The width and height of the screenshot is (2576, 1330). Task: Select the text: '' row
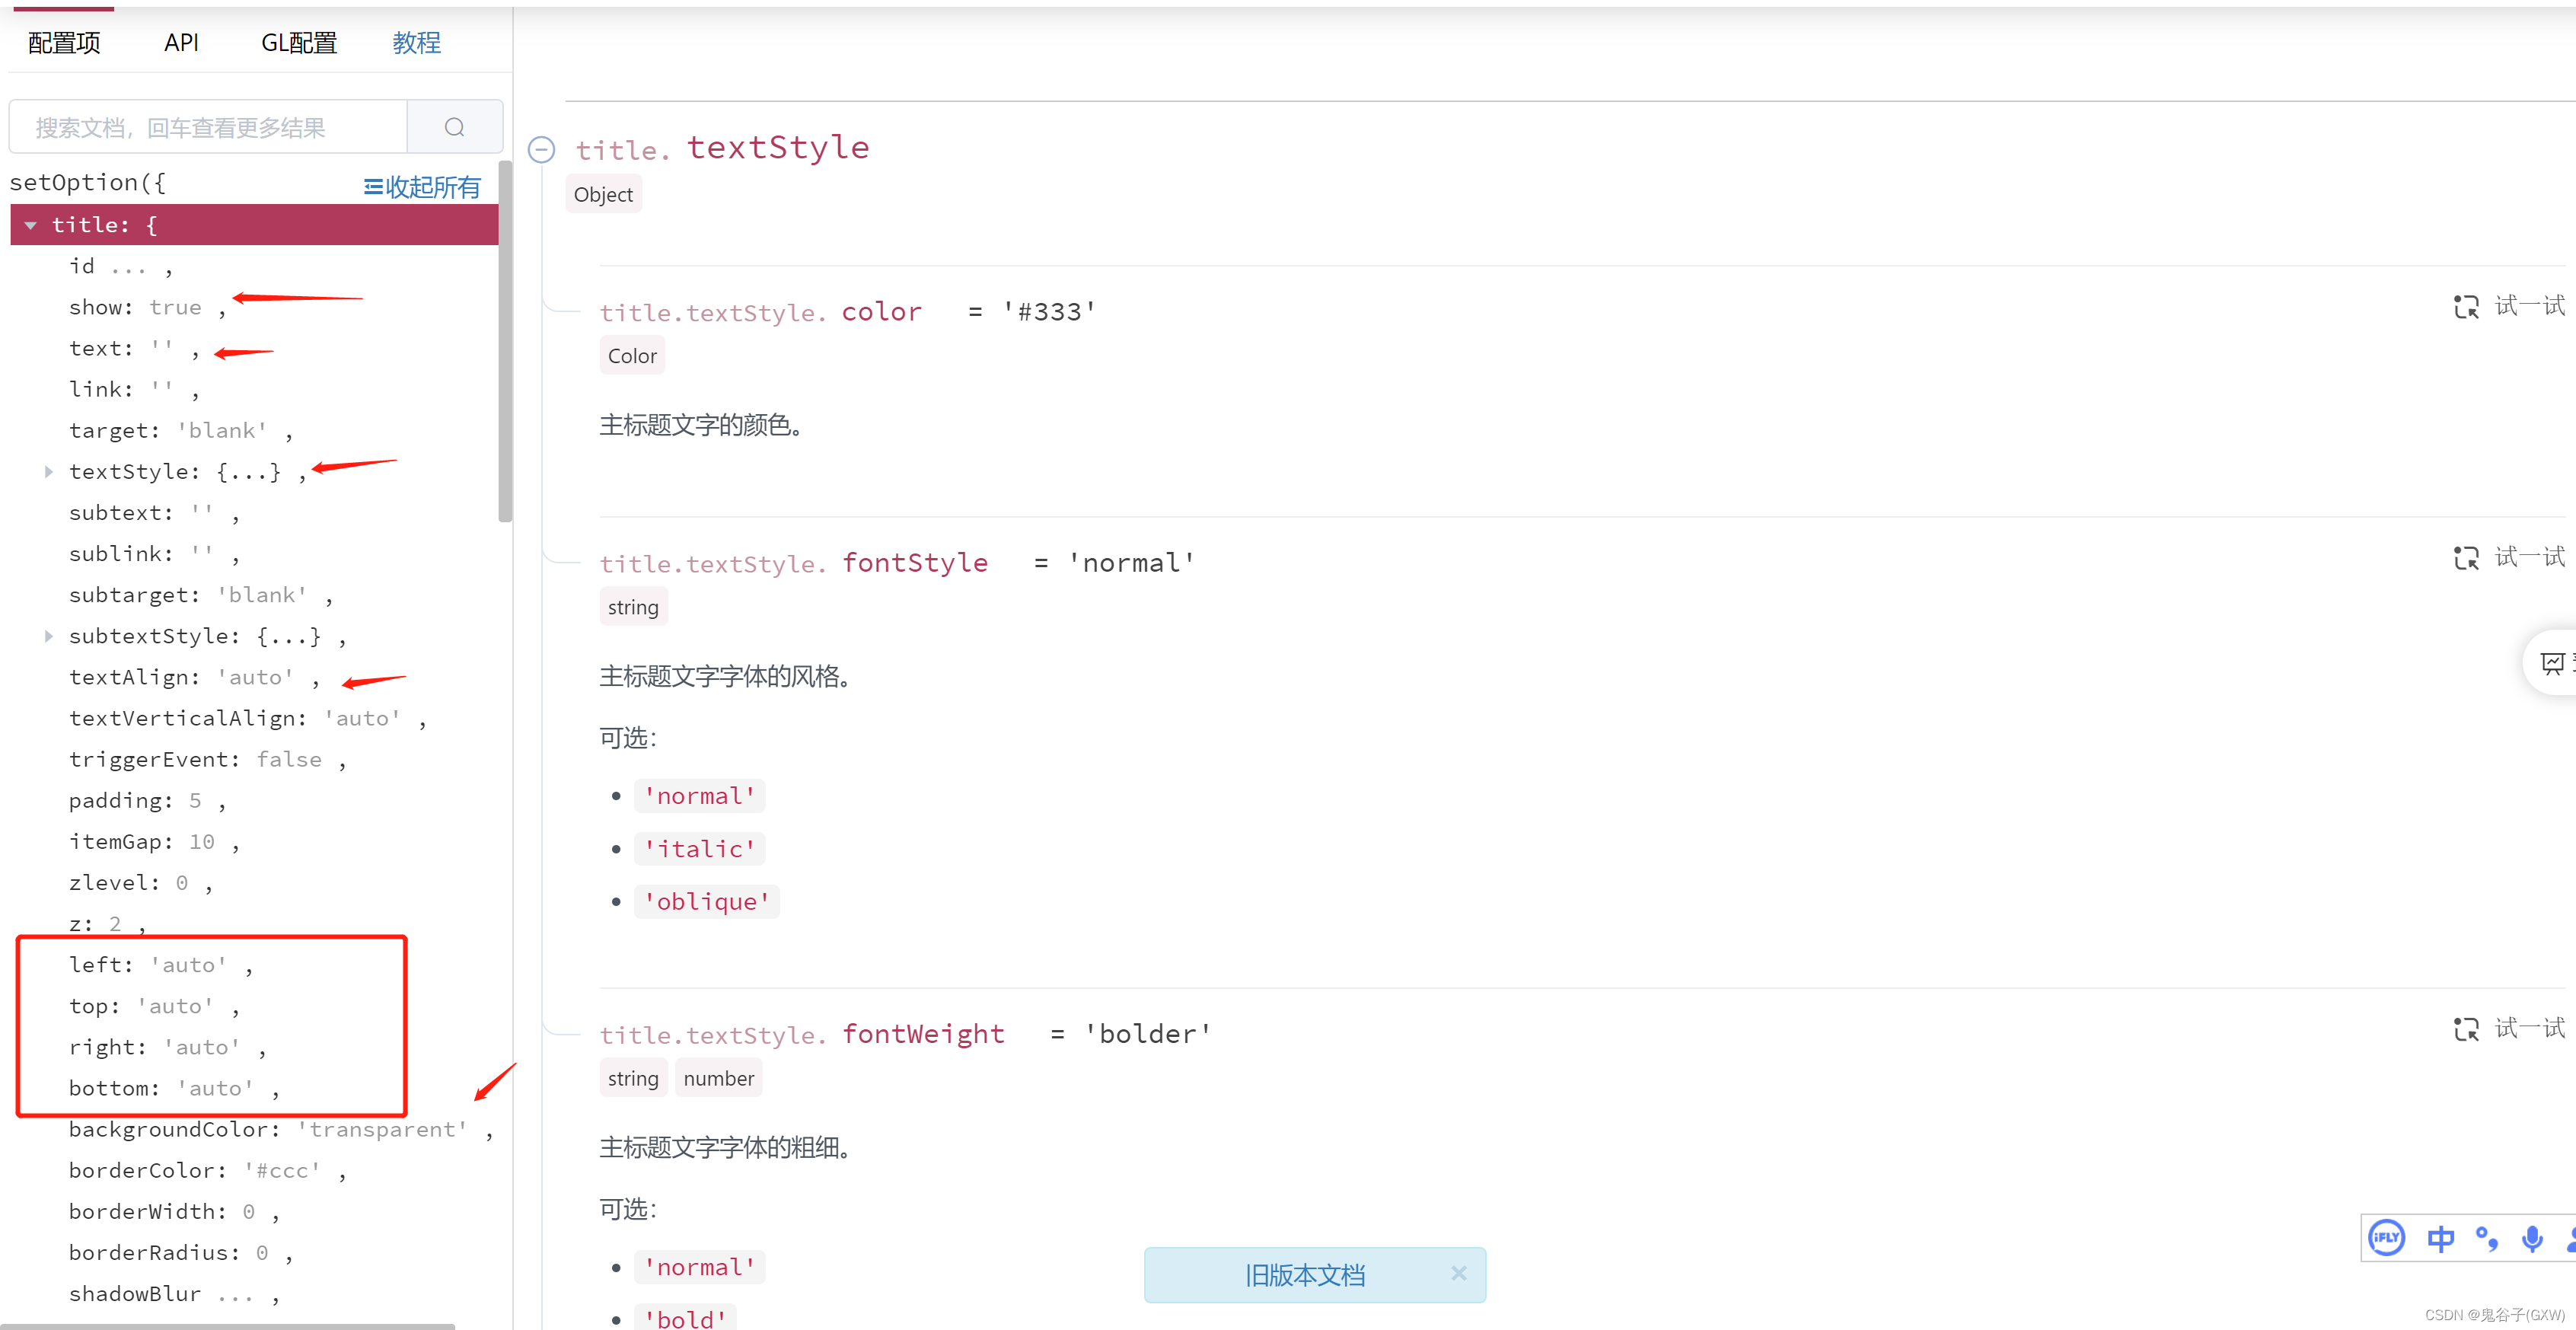(254, 348)
